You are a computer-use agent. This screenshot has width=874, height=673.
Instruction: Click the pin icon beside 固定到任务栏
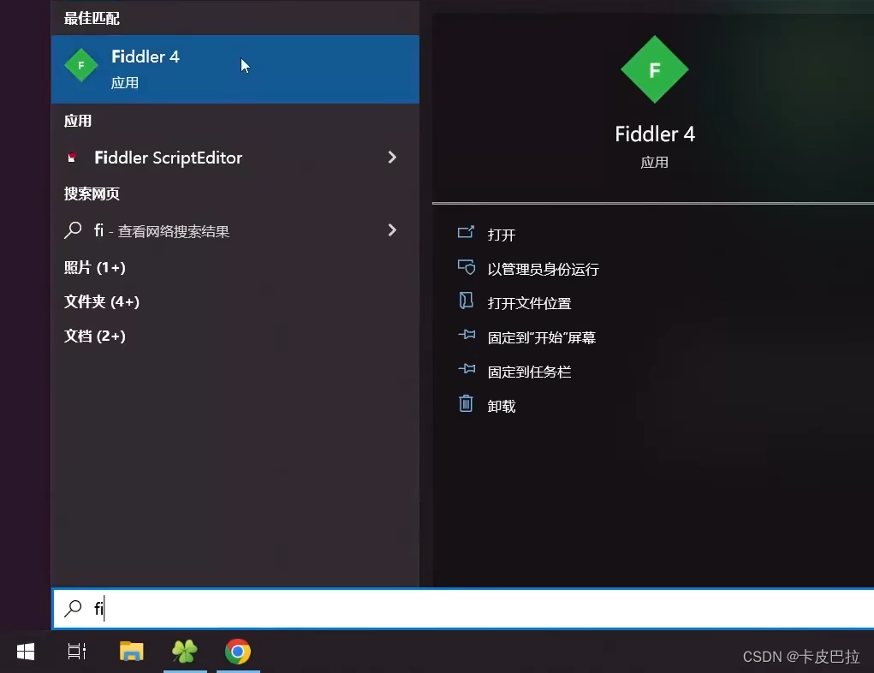click(467, 369)
